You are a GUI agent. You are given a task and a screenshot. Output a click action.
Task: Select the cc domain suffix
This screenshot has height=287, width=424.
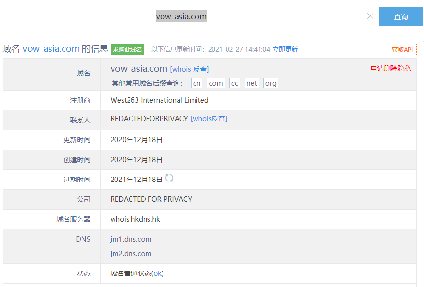(235, 83)
